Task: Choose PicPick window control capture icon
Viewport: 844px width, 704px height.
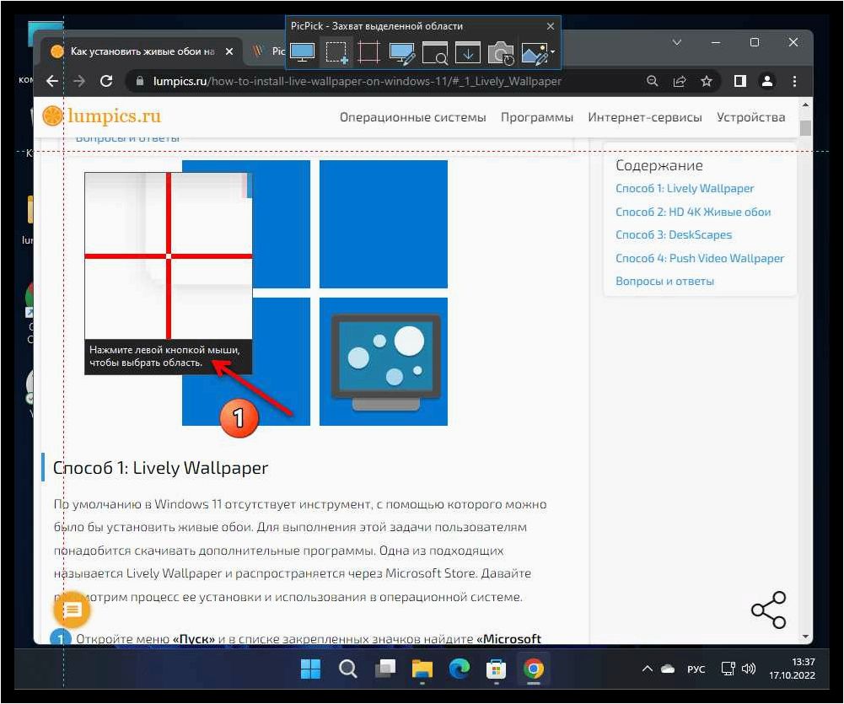Action: (434, 53)
